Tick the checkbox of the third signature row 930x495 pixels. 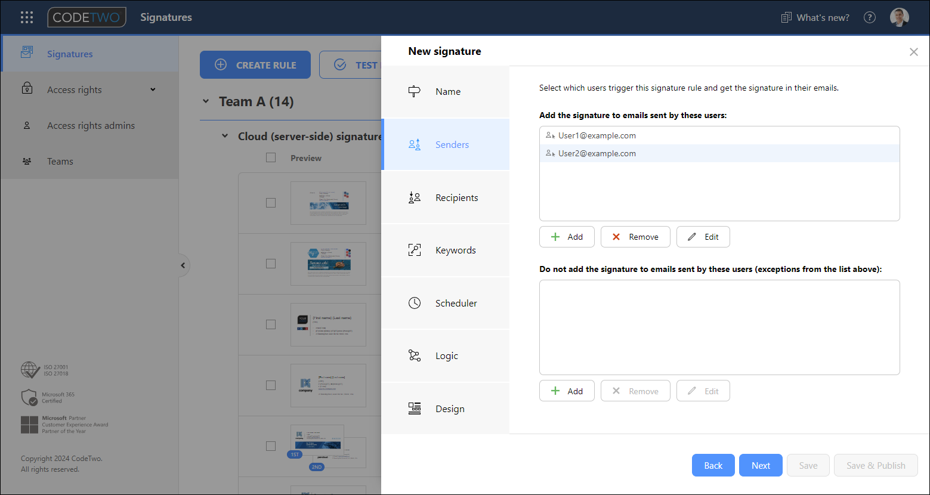(x=271, y=324)
